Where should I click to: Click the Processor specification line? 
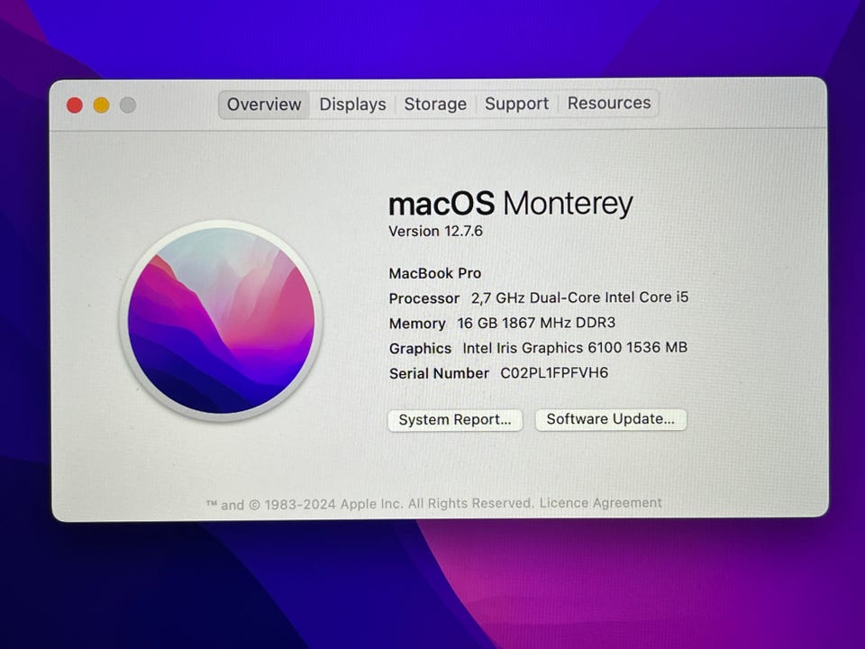[x=539, y=298]
